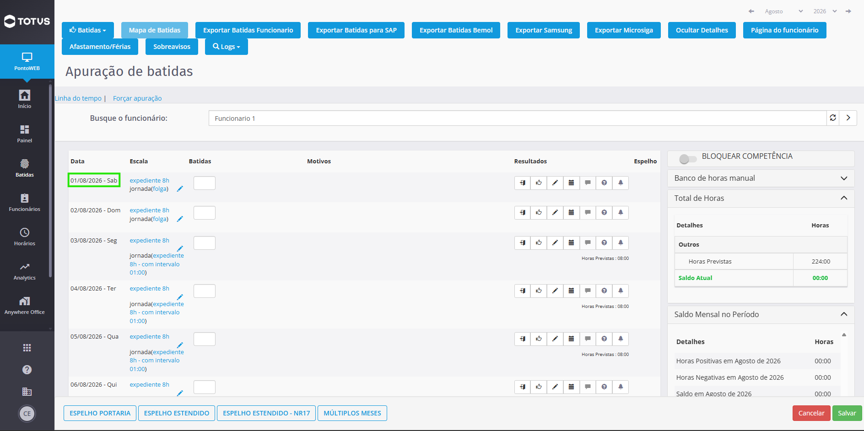Click the building icon in sidebar bottom
864x431 pixels.
[x=27, y=392]
